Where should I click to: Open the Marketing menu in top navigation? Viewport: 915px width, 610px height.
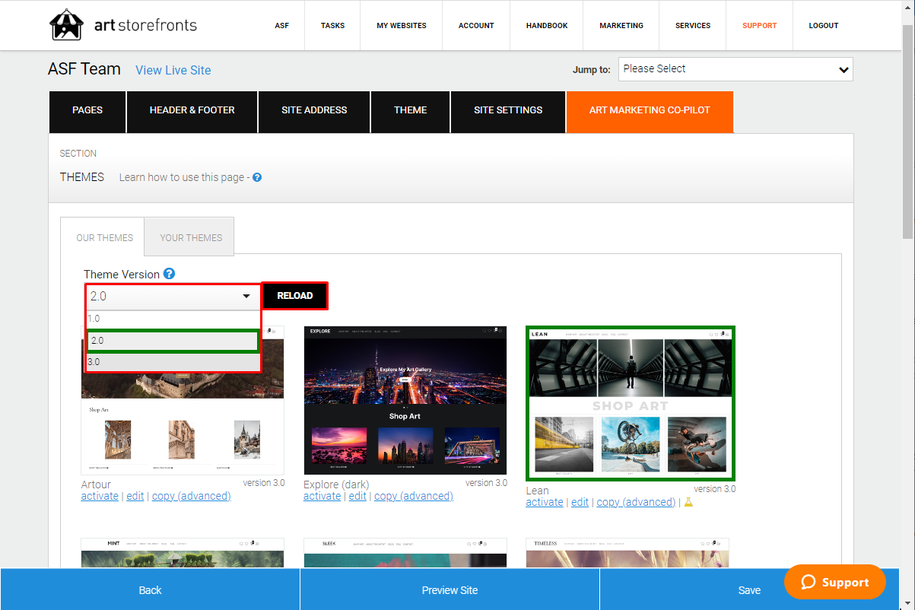[621, 25]
